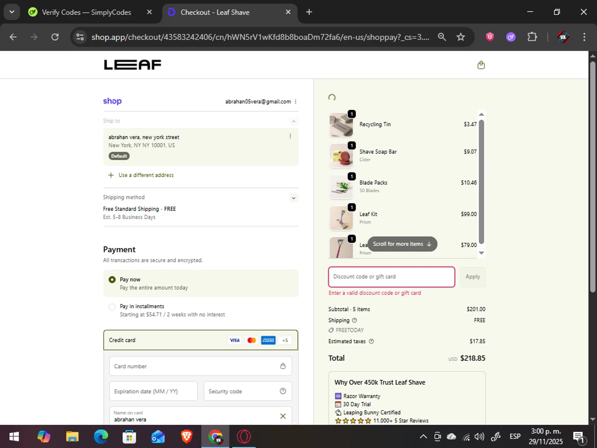Click the red shield extension icon
This screenshot has width=597, height=448.
(490, 37)
